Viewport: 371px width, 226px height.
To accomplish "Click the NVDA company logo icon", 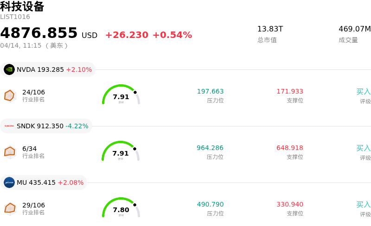I will [9, 69].
